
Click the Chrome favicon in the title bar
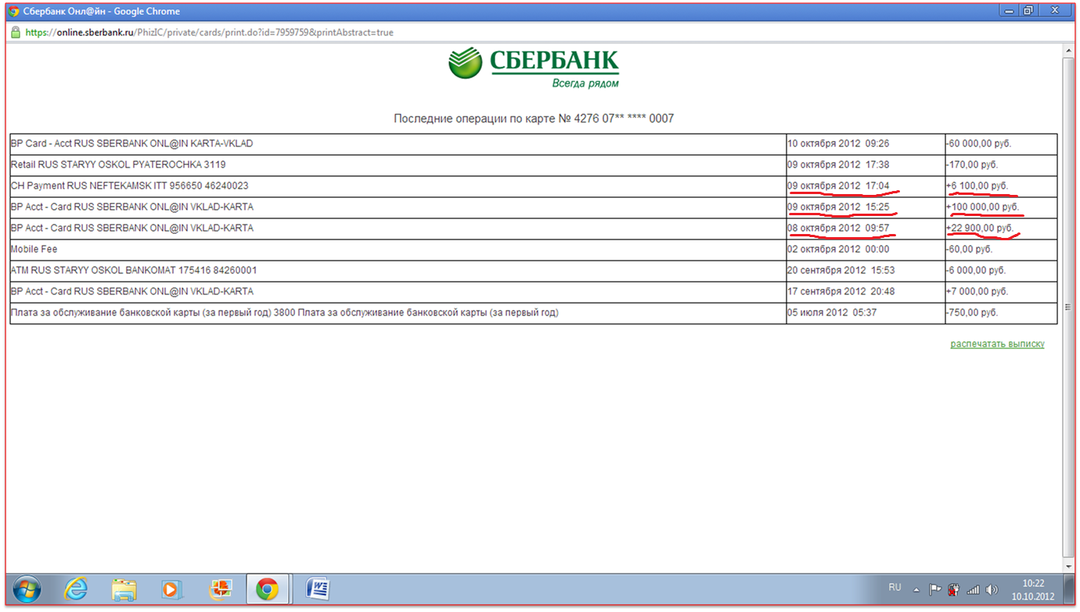pyautogui.click(x=13, y=11)
